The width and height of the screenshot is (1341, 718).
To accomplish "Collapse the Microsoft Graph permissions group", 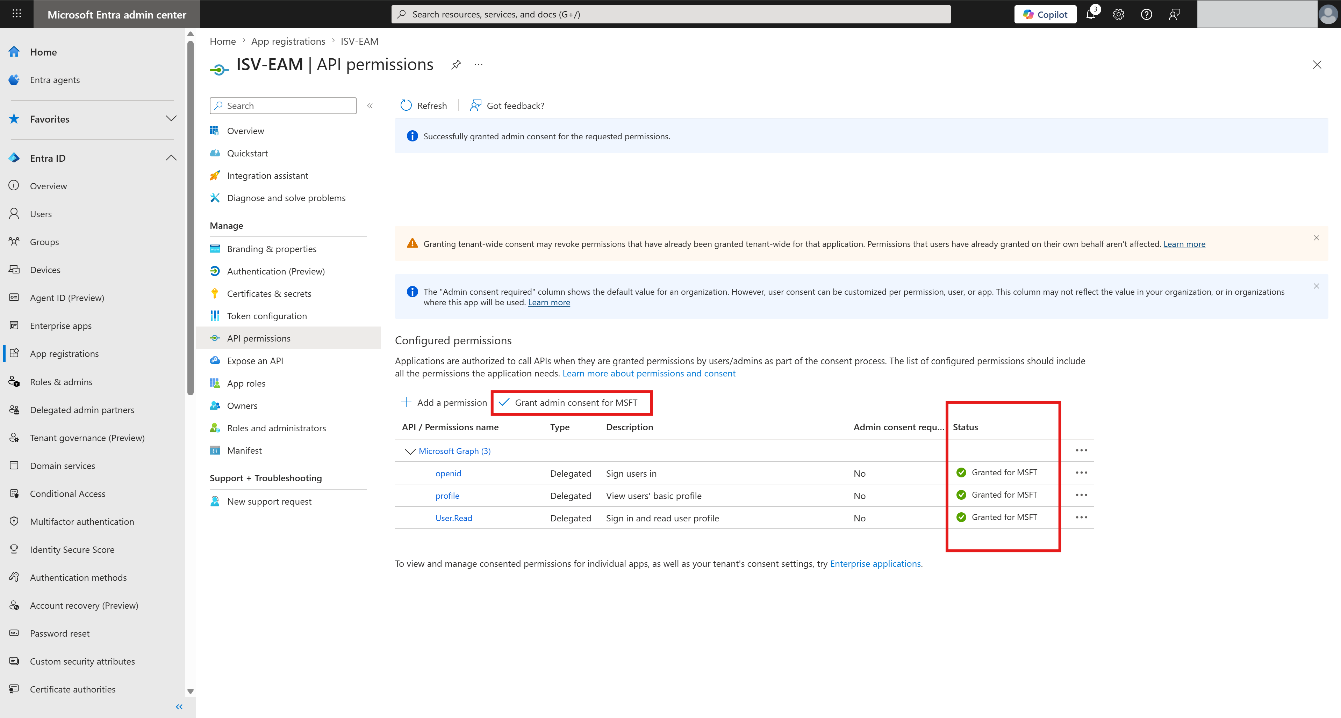I will pyautogui.click(x=410, y=451).
